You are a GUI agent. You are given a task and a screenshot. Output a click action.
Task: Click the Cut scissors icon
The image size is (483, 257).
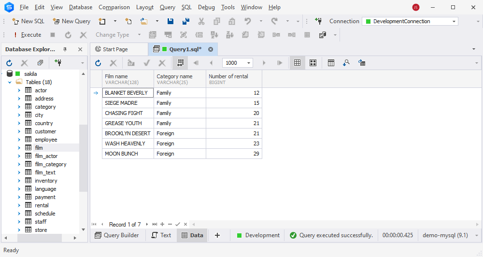pos(201,21)
